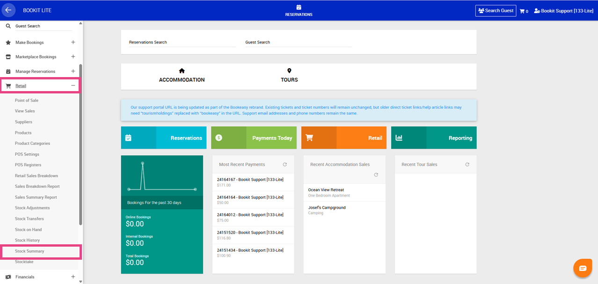Screen dimensions: 598x284
Task: Open payment 24151520 for $116.80
Action: click(x=253, y=235)
